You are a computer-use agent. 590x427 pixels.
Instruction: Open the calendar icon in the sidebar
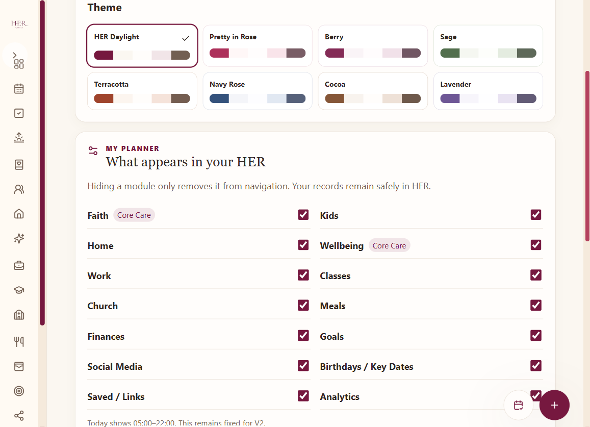(x=19, y=88)
